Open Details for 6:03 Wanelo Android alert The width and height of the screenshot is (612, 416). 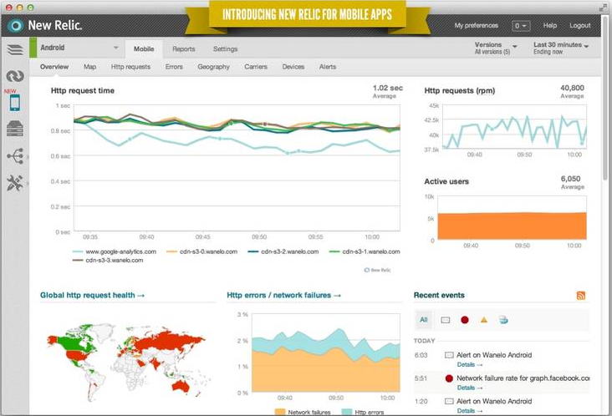click(x=470, y=364)
